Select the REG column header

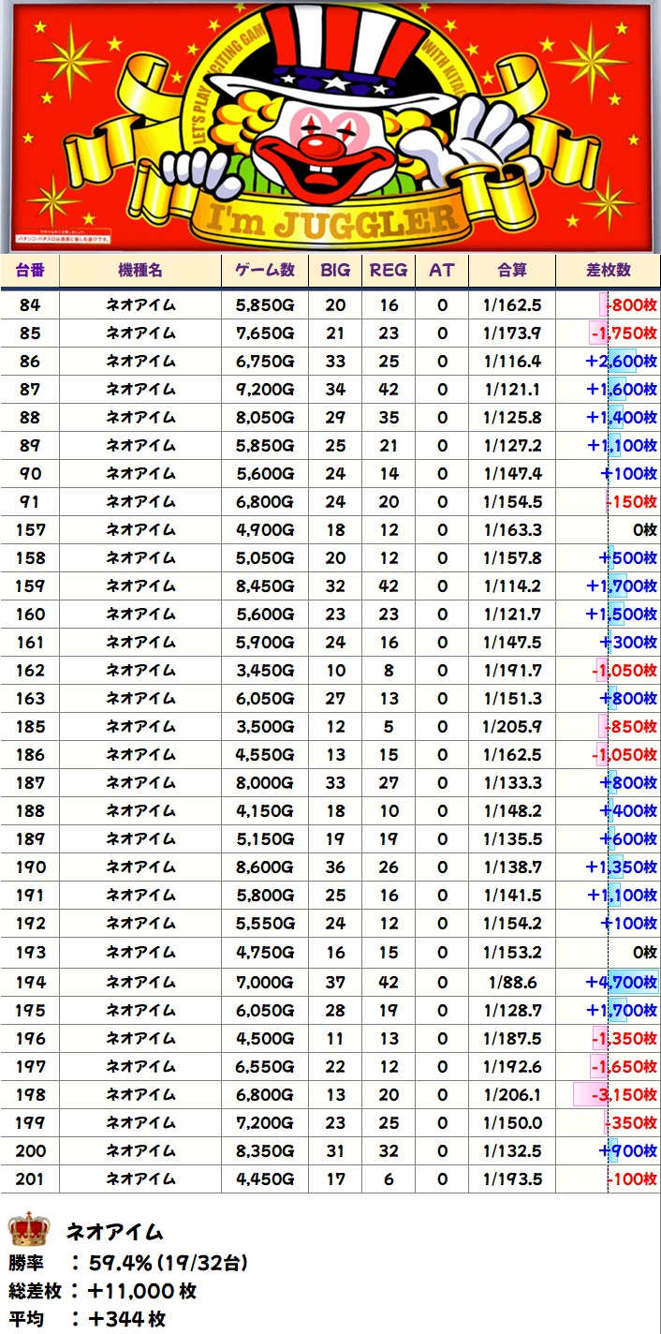389,271
